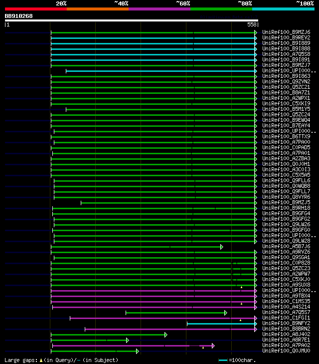Select label UniRef100_A4S214
The image size is (319, 364).
pos(286,307)
